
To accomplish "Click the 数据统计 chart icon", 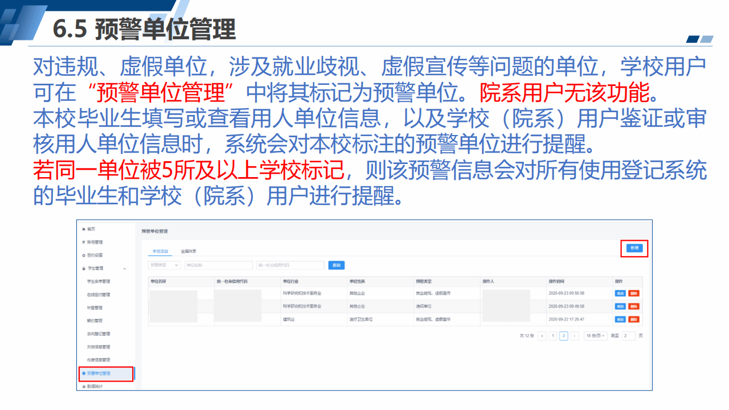I will 84,386.
